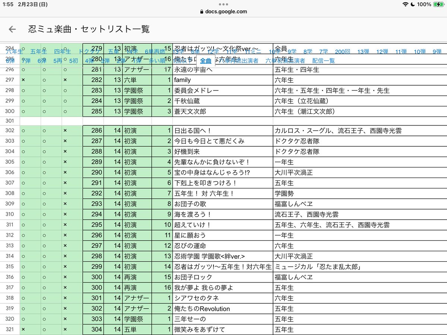Screen dimensions: 447x335
Task: Open the 13弾 sheet tab
Action: [x=363, y=52]
